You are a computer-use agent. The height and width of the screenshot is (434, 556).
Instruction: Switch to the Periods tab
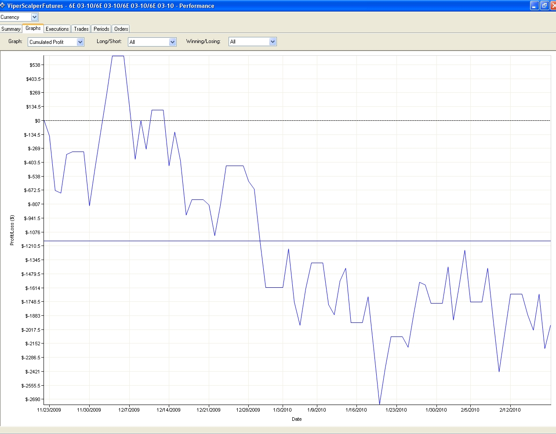(x=102, y=29)
